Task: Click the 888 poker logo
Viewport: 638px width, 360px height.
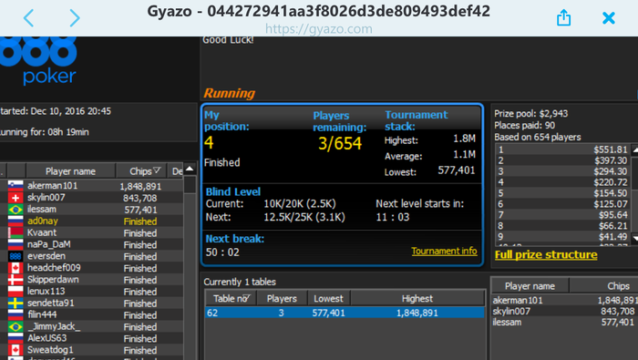Action: 38,61
